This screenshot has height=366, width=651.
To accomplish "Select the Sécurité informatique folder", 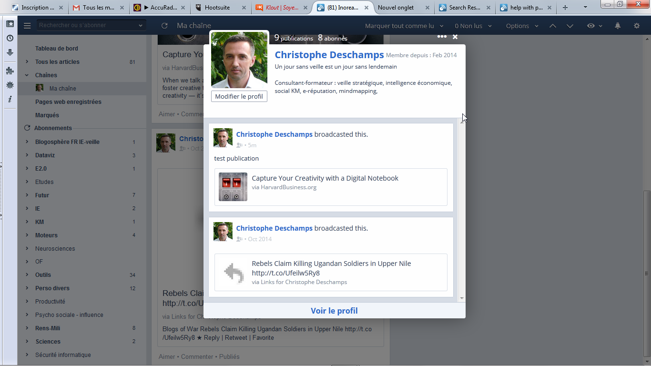I will pos(63,355).
